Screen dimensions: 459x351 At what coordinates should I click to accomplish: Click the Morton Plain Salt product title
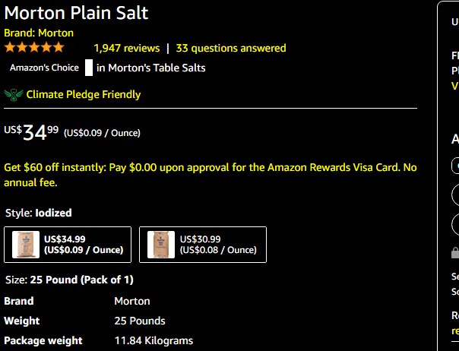[x=76, y=13]
